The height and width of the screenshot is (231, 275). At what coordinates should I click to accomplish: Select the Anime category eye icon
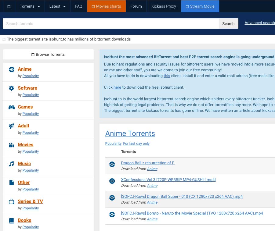coord(12,69)
